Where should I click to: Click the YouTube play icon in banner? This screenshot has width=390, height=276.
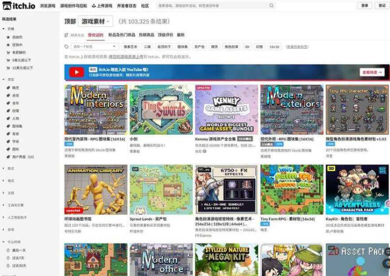(76, 72)
